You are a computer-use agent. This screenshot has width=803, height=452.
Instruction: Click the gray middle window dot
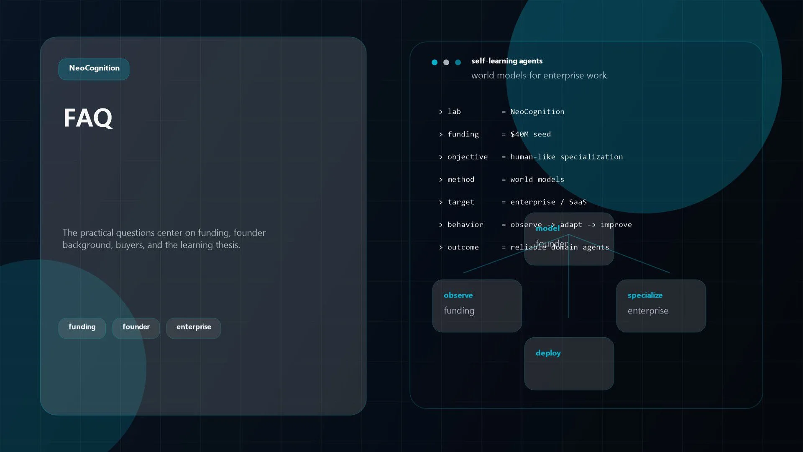[446, 62]
